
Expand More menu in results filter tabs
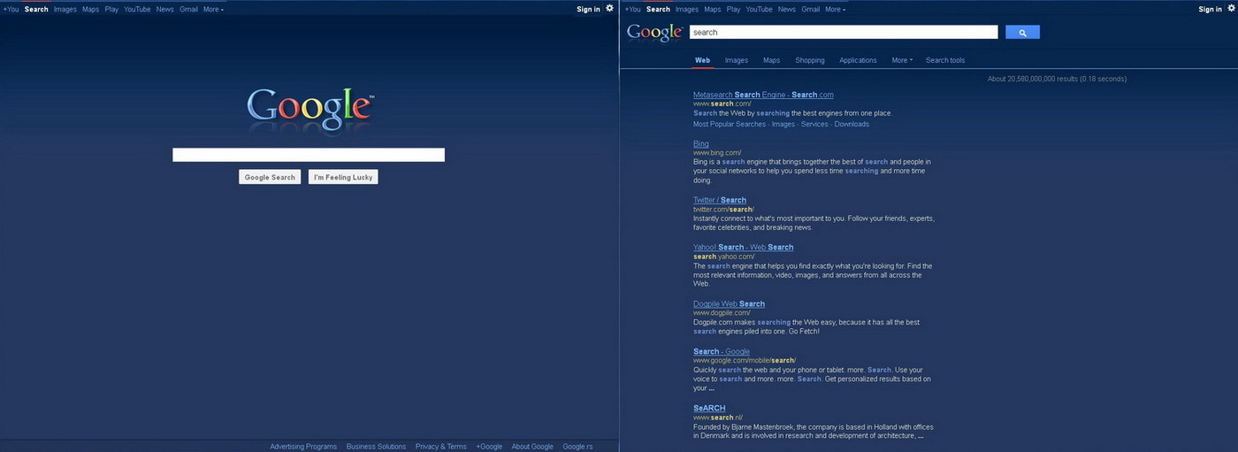(x=902, y=60)
